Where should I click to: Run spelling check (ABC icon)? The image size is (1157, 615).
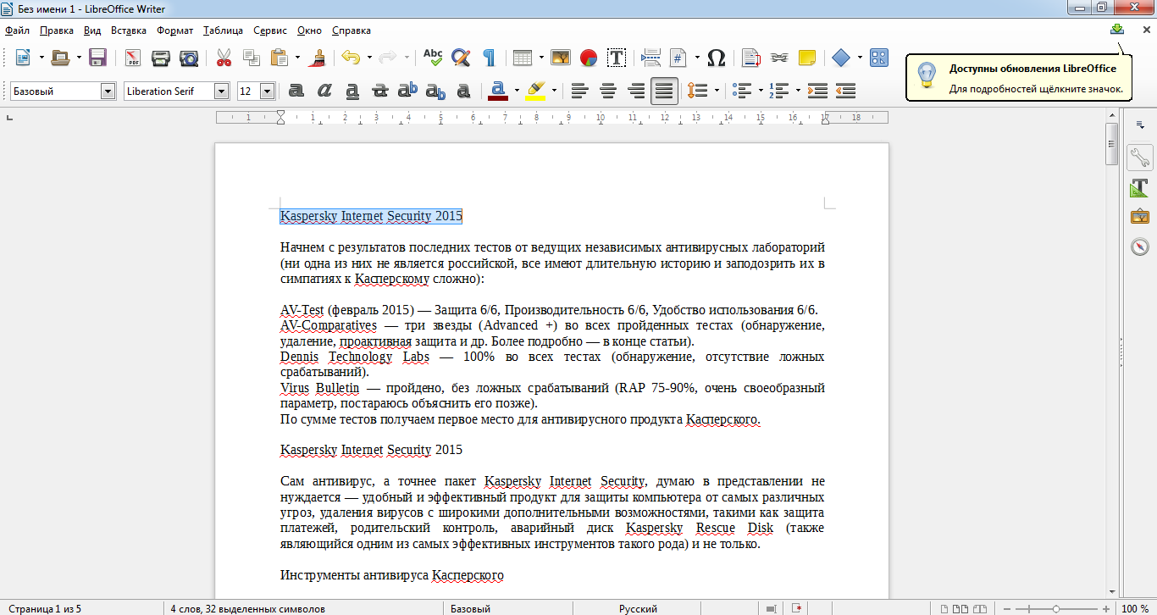[433, 58]
